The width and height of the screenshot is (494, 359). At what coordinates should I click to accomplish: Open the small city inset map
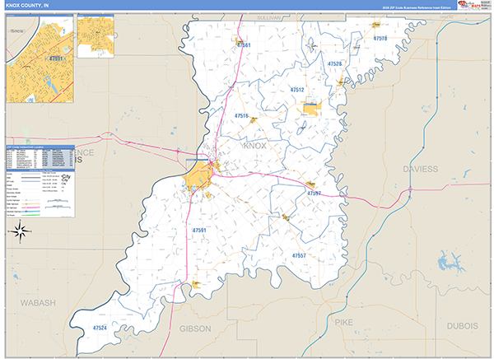pos(96,36)
